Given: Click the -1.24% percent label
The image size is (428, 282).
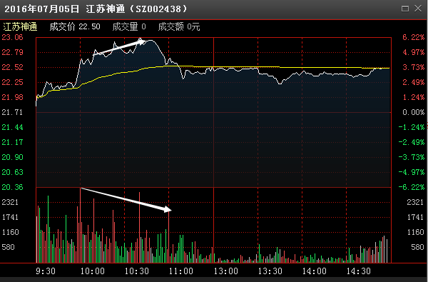Looking at the screenshot, I should (412, 127).
